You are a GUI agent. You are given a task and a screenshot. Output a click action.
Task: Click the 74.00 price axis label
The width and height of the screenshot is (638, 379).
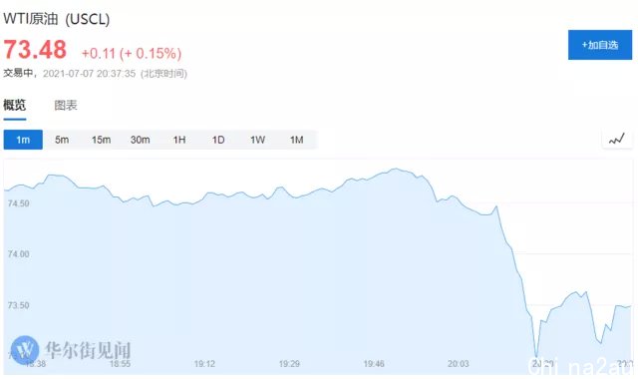point(18,254)
